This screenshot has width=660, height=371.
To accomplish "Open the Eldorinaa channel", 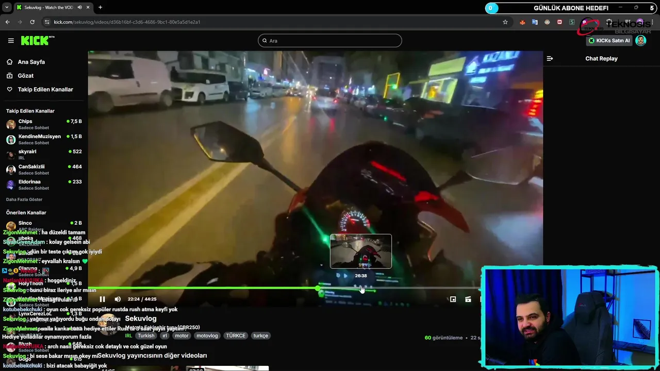I will tap(44, 184).
